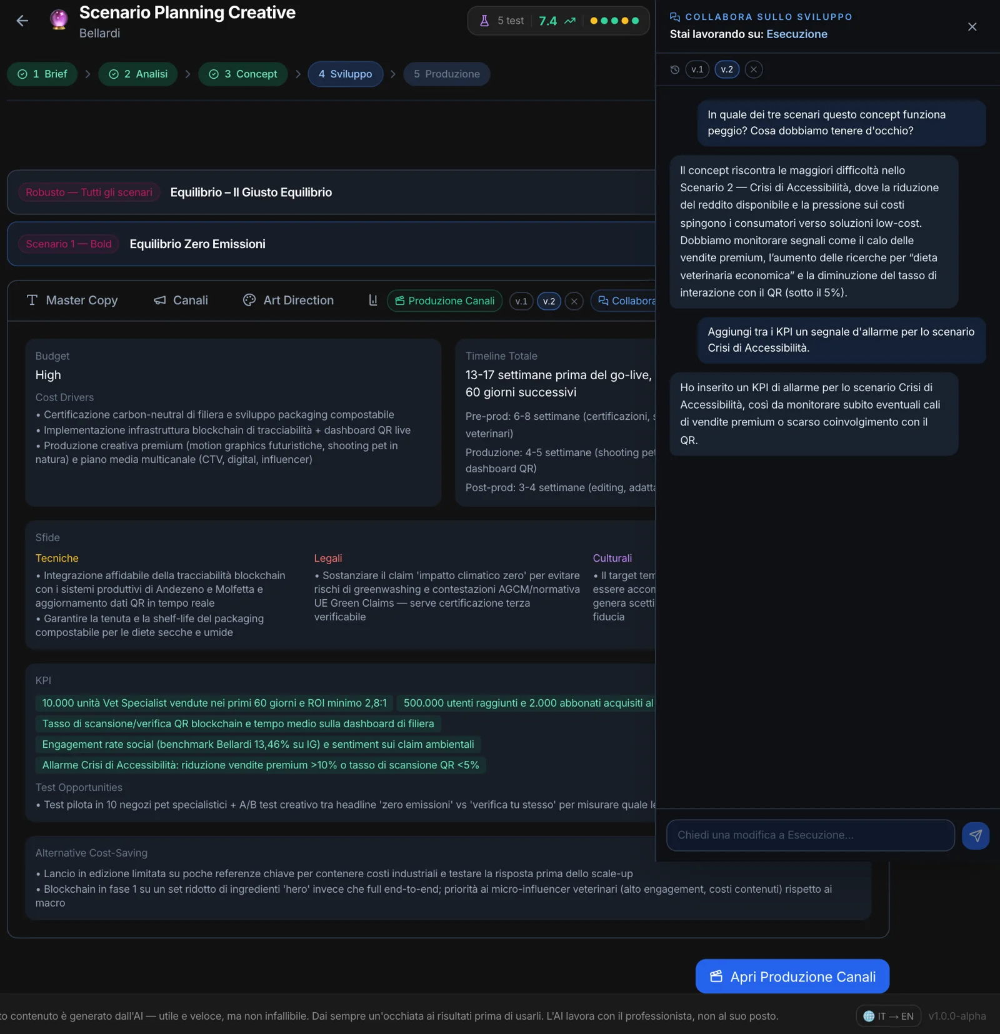Open the Canali tab

(181, 301)
